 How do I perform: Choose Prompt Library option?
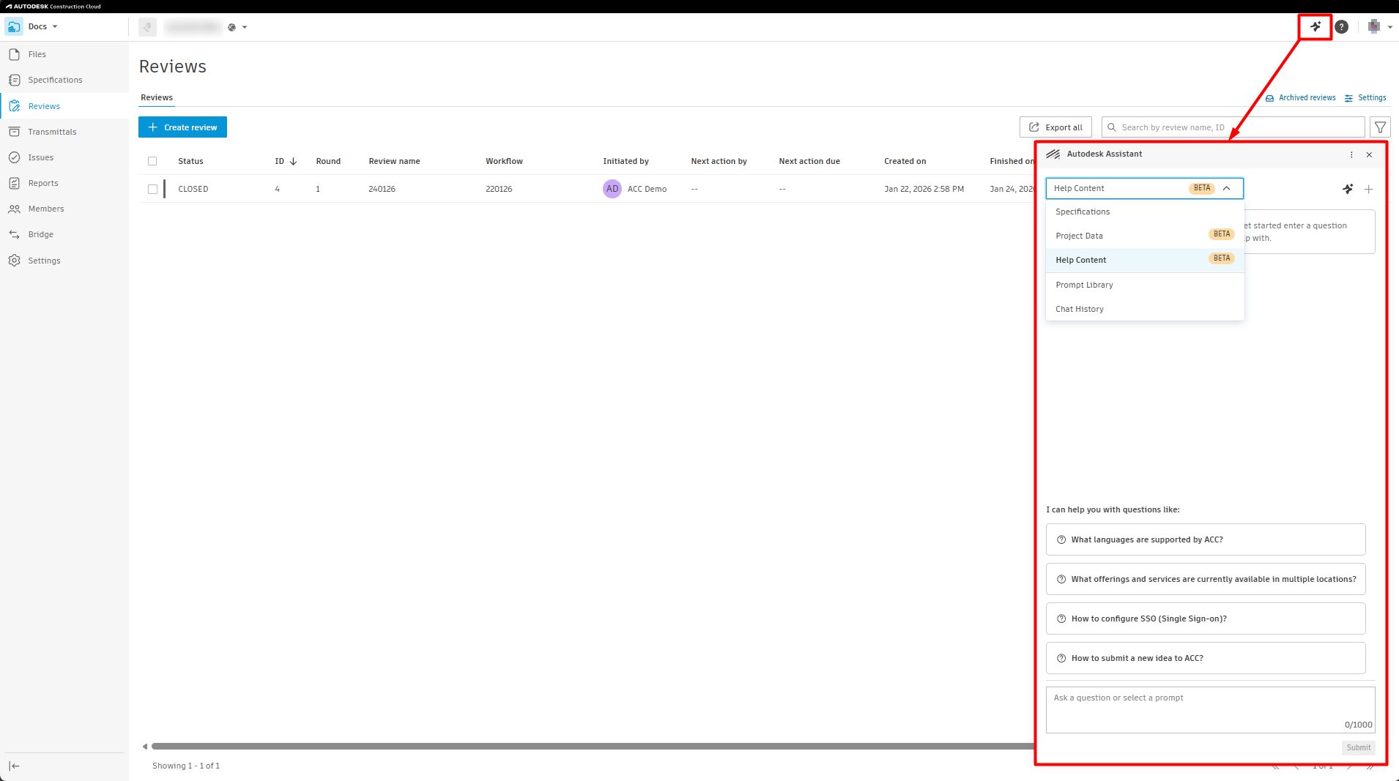(1145, 285)
